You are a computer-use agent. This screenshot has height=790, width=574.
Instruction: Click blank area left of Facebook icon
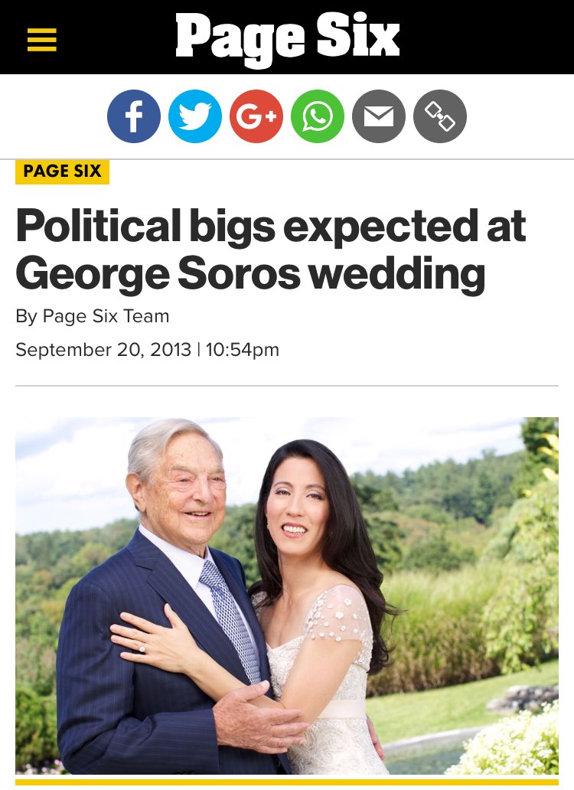click(x=53, y=116)
